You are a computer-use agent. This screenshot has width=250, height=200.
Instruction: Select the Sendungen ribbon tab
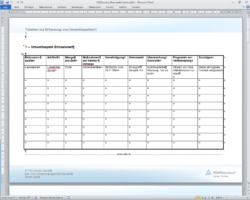point(77,7)
